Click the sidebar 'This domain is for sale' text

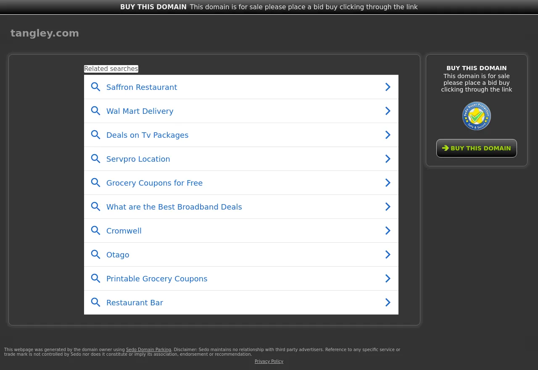pos(477,83)
